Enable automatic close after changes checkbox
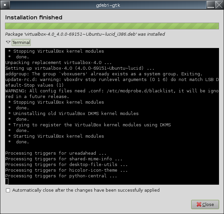Image resolution: width=224 pixels, height=214 pixels. click(x=8, y=190)
